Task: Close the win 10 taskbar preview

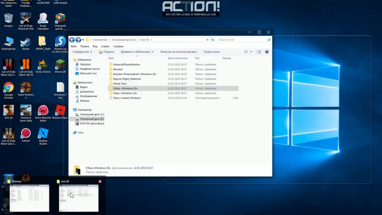Action: [100, 181]
